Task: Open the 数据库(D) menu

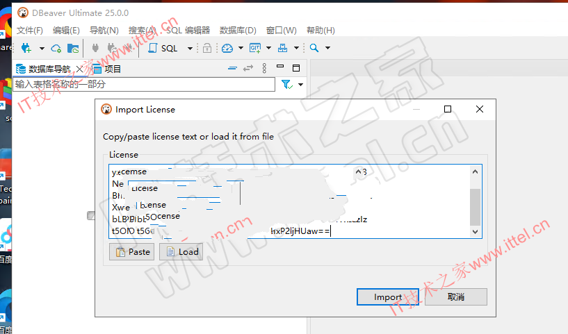Action: [x=238, y=31]
